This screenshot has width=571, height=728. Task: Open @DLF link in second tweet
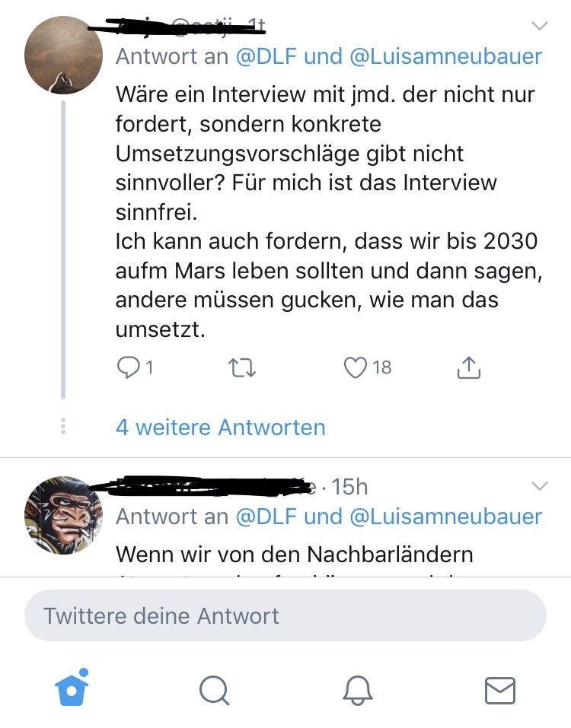[266, 517]
